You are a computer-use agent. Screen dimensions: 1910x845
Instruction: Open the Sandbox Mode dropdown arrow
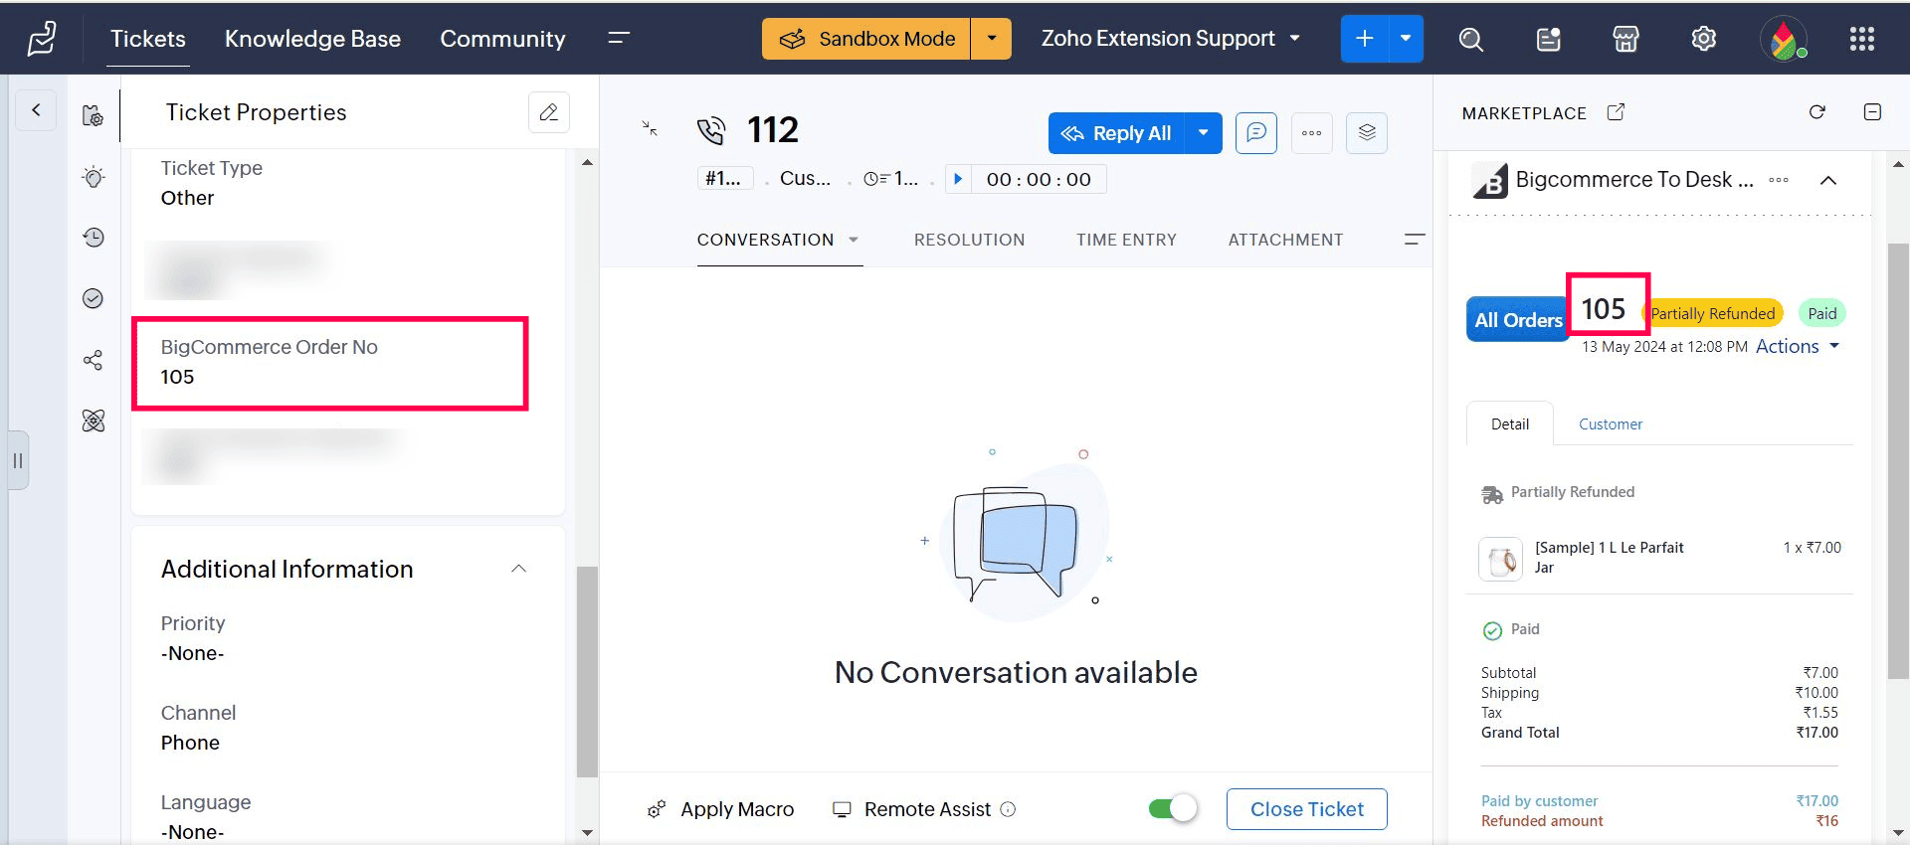coord(991,39)
